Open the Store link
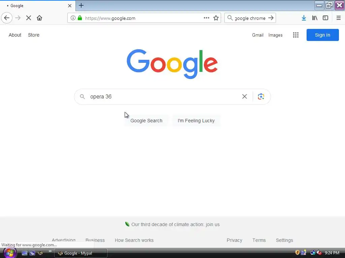 tap(34, 35)
